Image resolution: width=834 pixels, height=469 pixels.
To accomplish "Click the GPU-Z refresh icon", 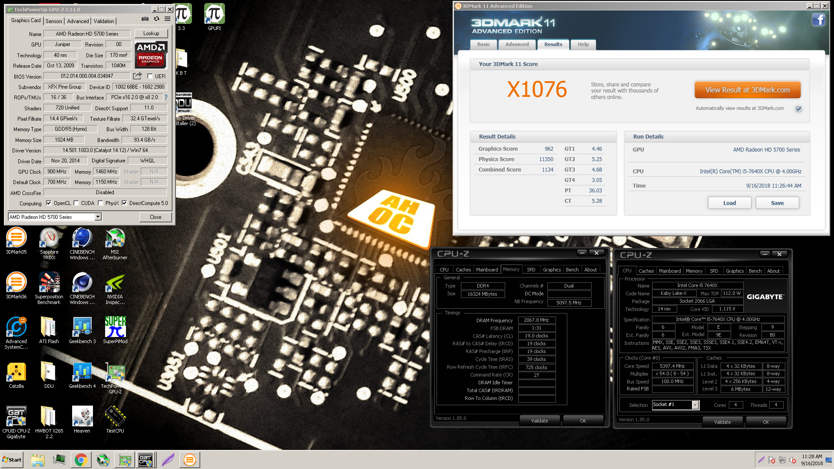I will 156,19.
